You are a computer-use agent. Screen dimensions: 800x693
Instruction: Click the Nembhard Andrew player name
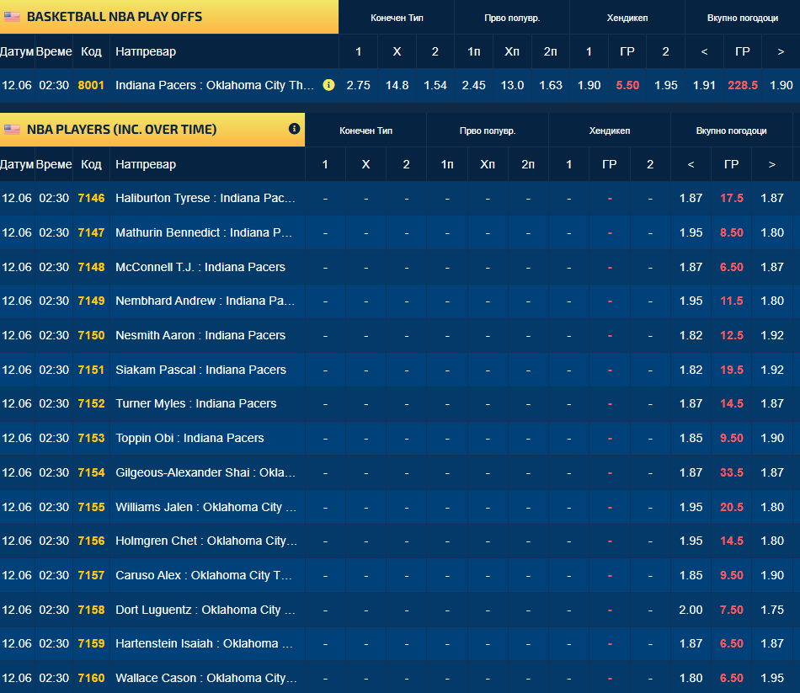pyautogui.click(x=205, y=301)
